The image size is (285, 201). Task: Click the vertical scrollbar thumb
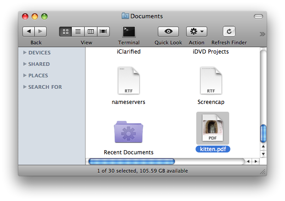[x=263, y=133]
